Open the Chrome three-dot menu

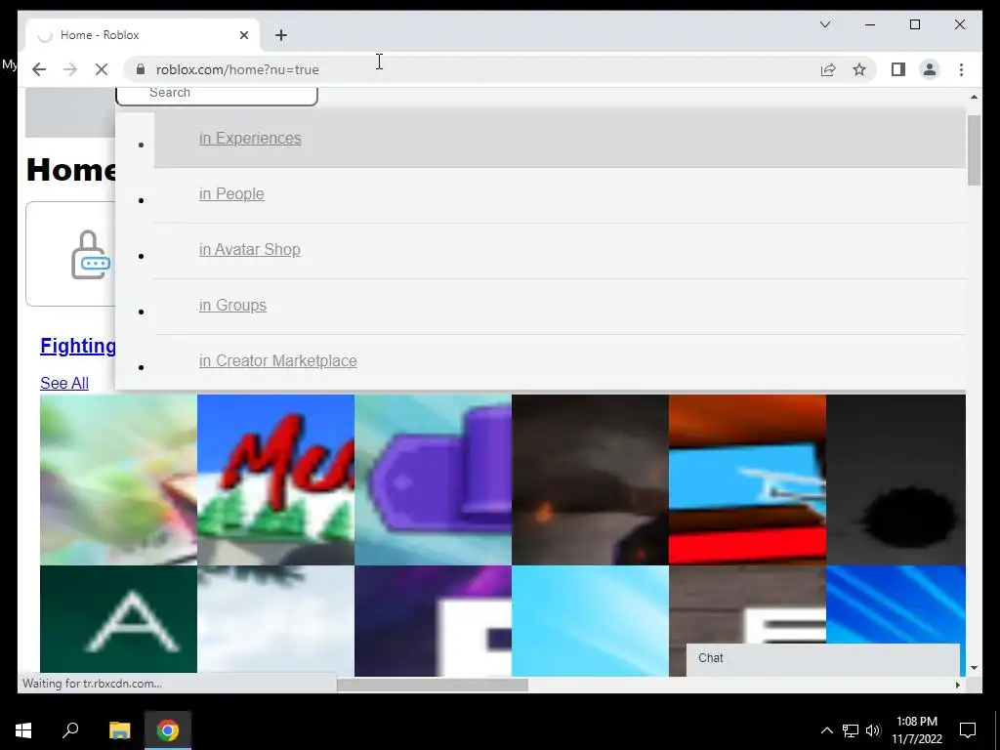click(961, 69)
